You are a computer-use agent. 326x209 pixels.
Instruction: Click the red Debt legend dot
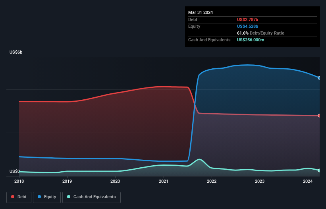click(x=13, y=197)
